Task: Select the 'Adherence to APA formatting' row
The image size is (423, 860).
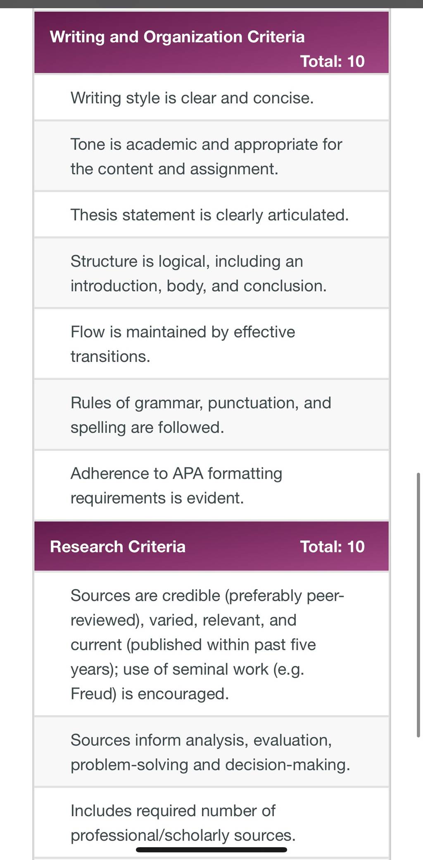Action: [211, 485]
